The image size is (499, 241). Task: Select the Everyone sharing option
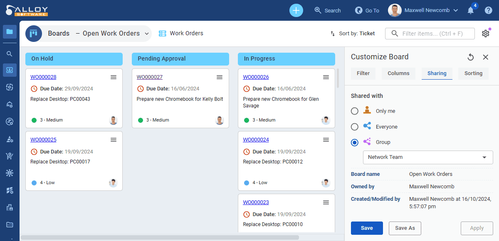(x=355, y=127)
